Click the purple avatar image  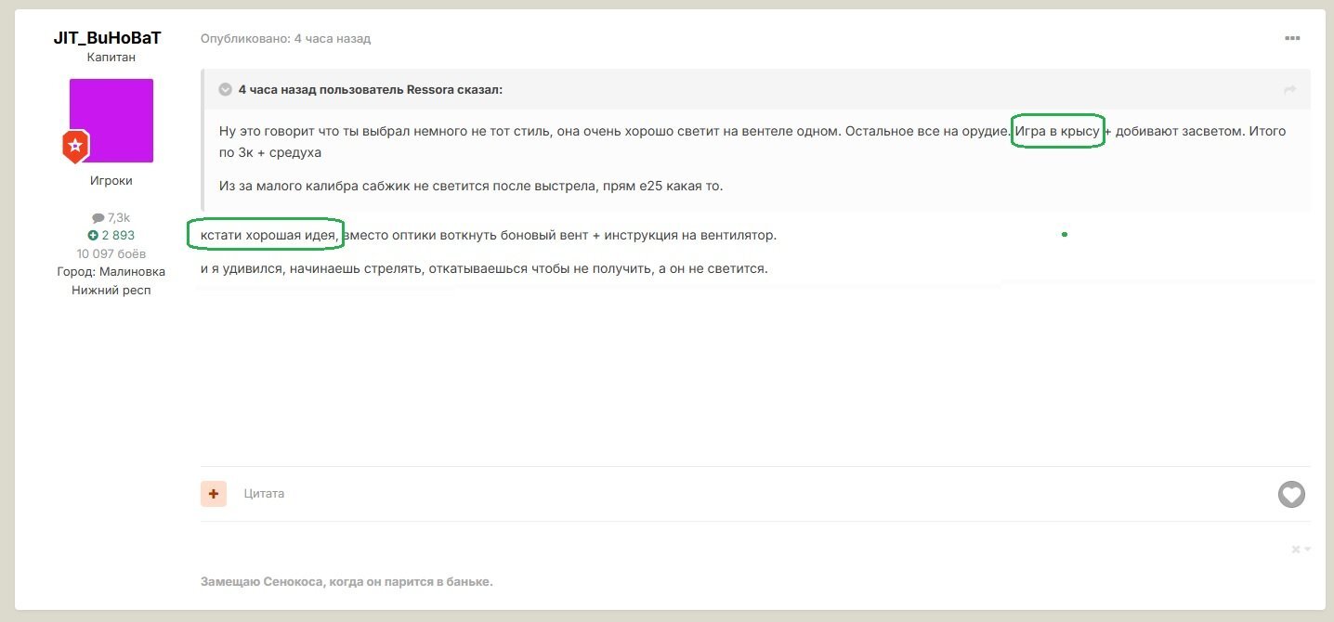pos(111,121)
